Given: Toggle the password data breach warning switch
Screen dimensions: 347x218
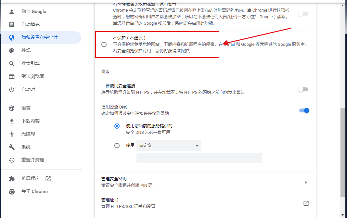Looking at the screenshot, I should pyautogui.click(x=303, y=14).
